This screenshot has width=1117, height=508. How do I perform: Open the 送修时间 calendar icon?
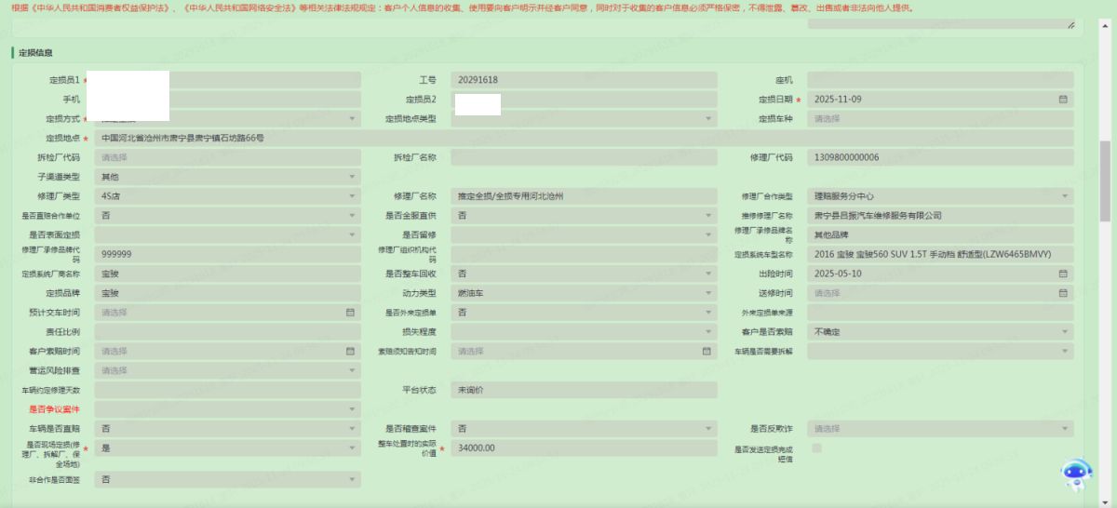click(x=1062, y=293)
